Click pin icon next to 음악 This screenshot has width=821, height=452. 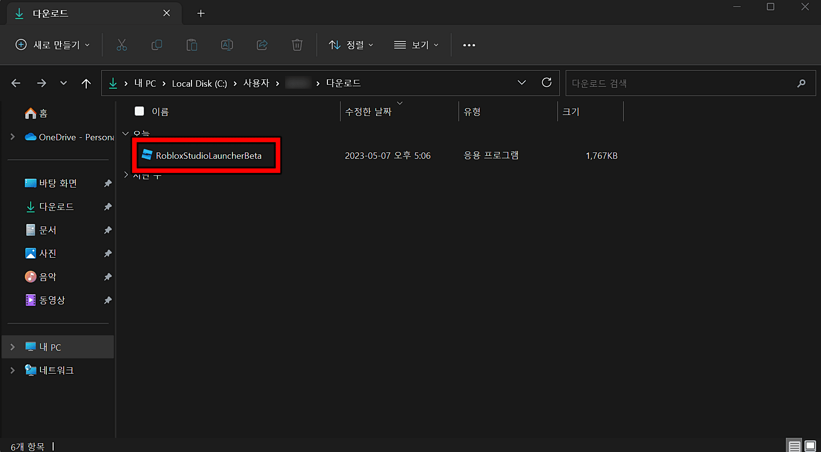click(x=108, y=277)
